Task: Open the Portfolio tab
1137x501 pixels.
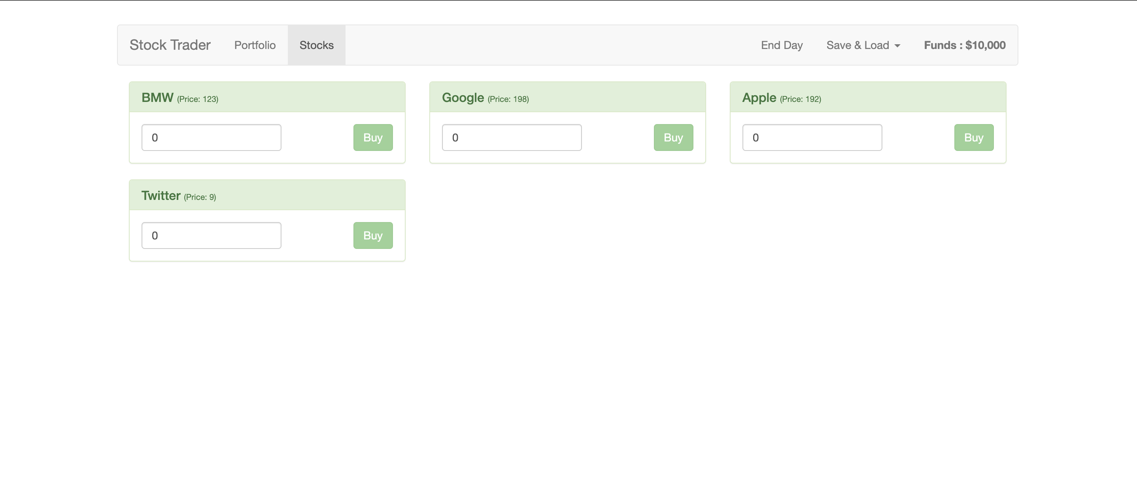Action: pyautogui.click(x=255, y=45)
